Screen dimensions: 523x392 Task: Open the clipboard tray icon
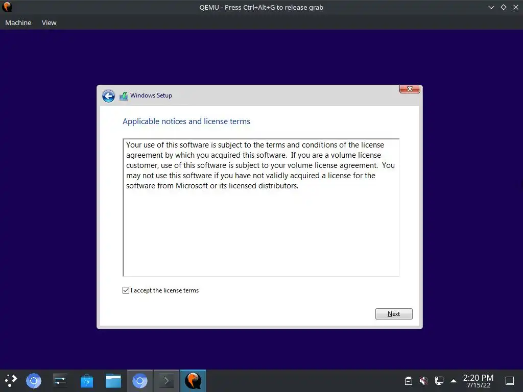click(409, 381)
